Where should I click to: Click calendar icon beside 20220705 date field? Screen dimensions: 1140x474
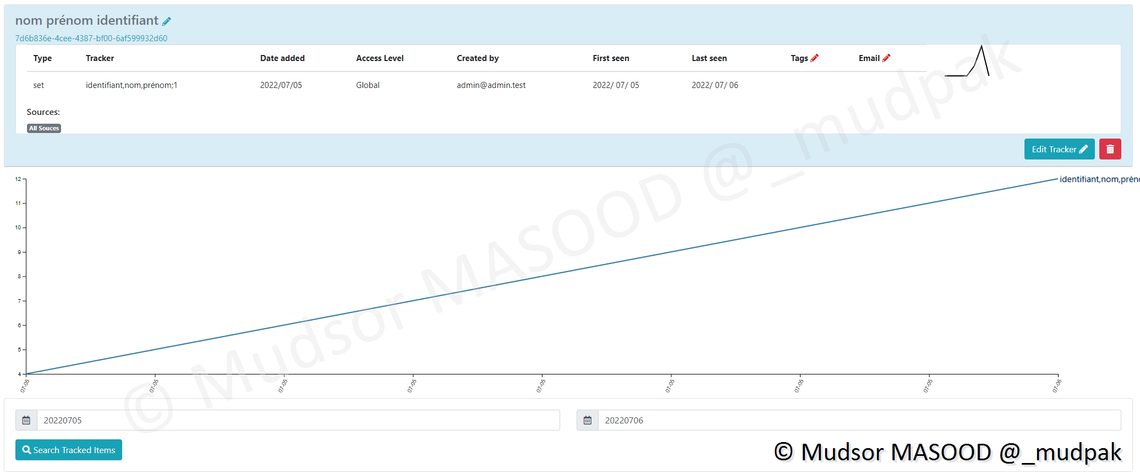[x=26, y=420]
